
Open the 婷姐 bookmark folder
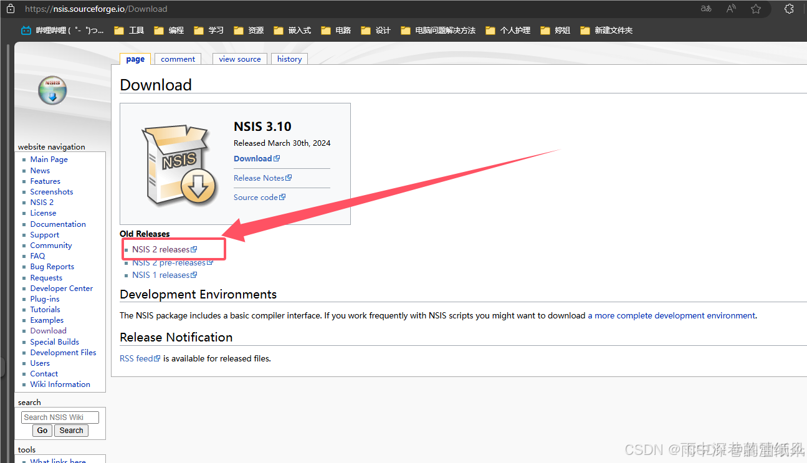(x=555, y=30)
